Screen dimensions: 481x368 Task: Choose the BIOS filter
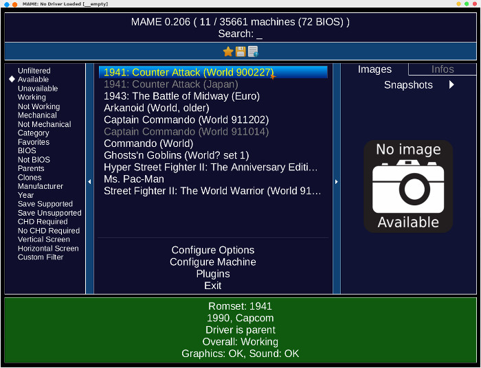(x=27, y=151)
